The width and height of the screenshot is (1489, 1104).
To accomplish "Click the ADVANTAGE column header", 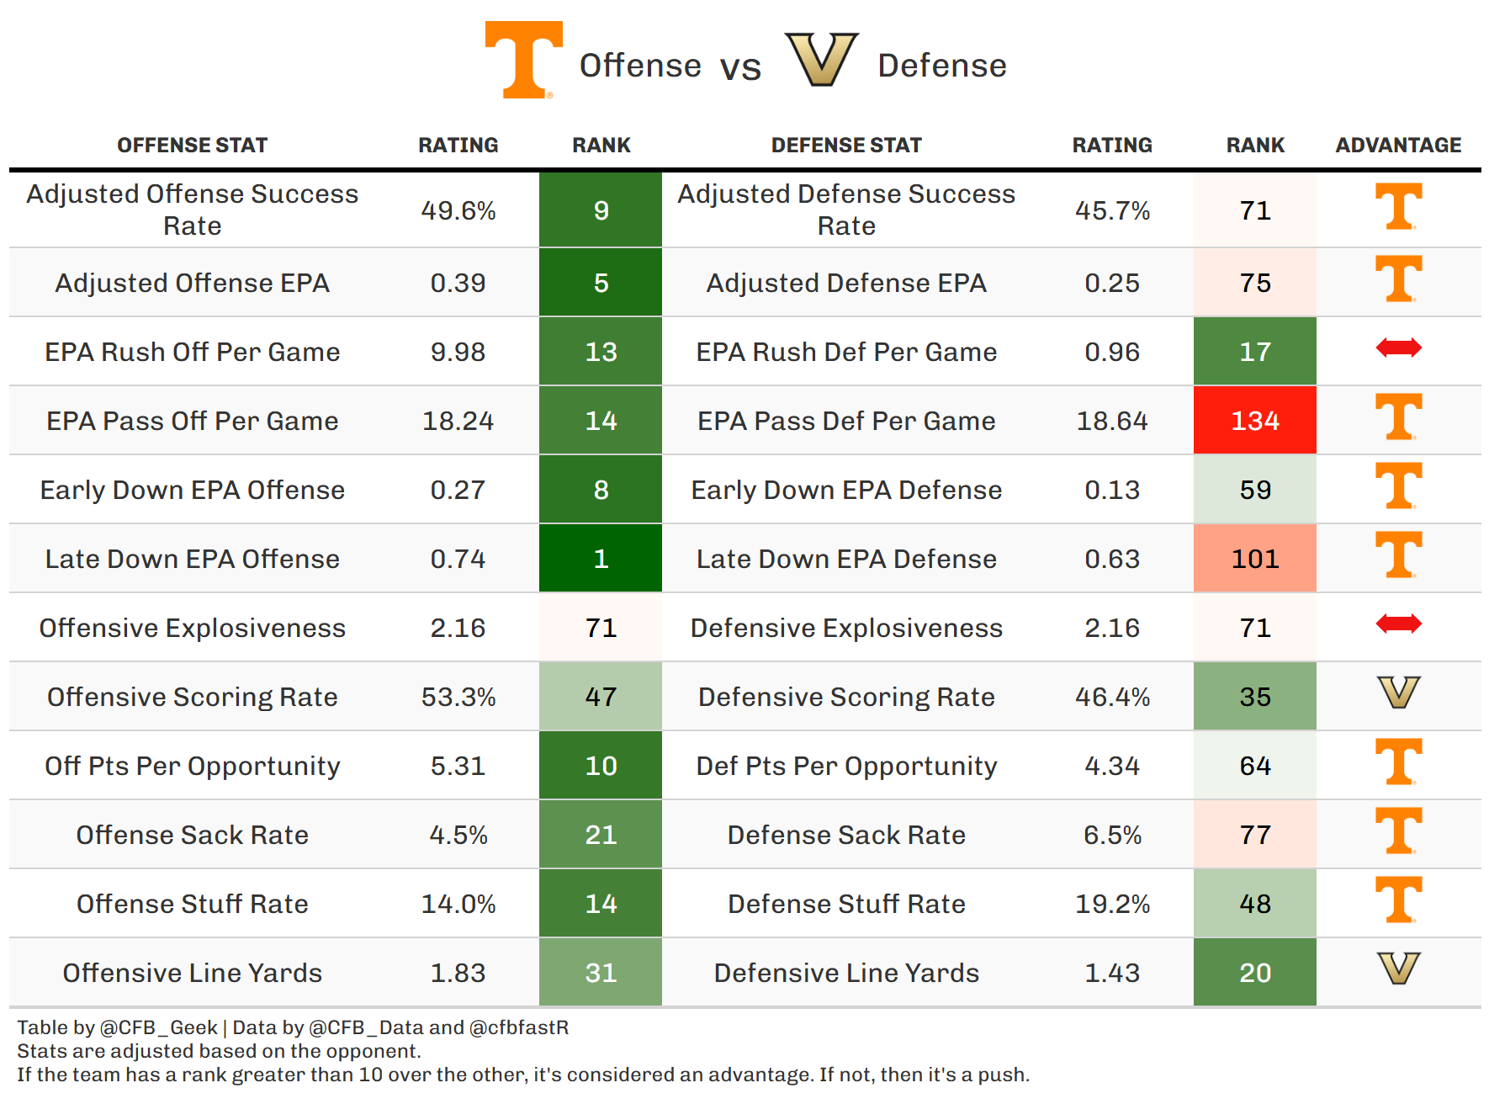I will [1398, 146].
